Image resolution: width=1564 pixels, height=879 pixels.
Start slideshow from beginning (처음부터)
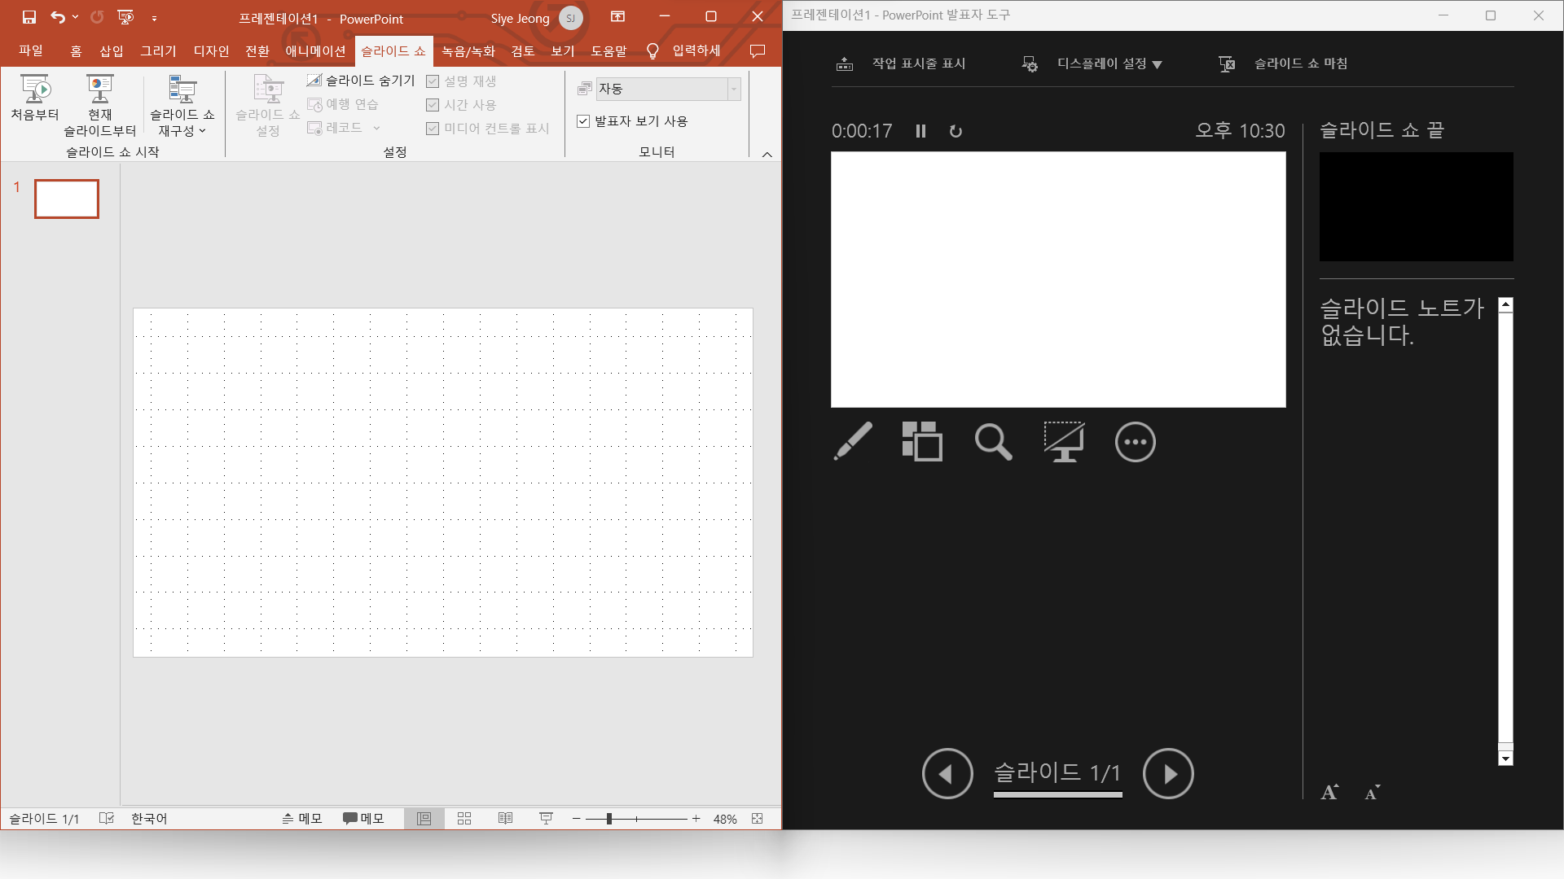[35, 98]
